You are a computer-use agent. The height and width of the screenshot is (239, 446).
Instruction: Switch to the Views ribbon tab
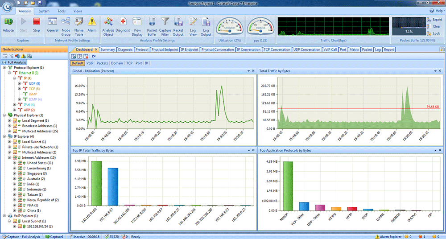[x=78, y=11]
